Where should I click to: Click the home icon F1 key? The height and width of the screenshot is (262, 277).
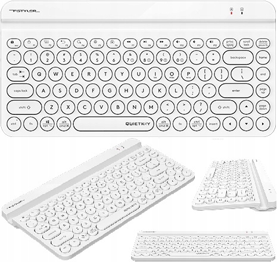(30, 43)
